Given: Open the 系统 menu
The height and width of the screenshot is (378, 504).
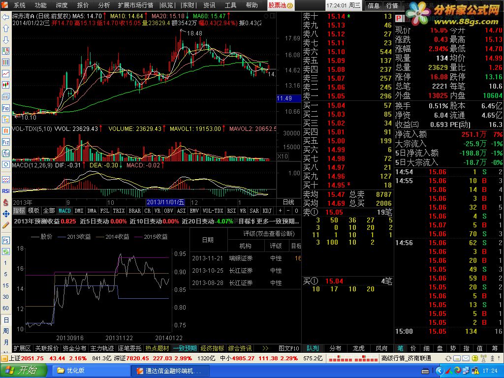Looking at the screenshot, I should 20,5.
